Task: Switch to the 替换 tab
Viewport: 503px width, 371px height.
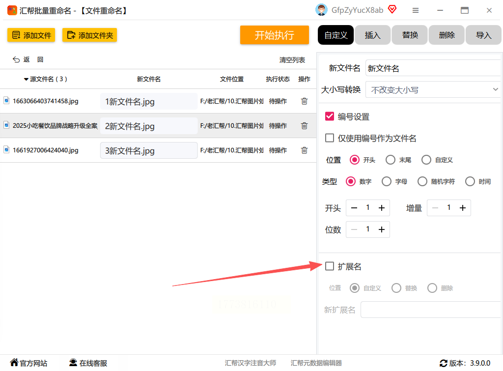Action: pos(410,35)
